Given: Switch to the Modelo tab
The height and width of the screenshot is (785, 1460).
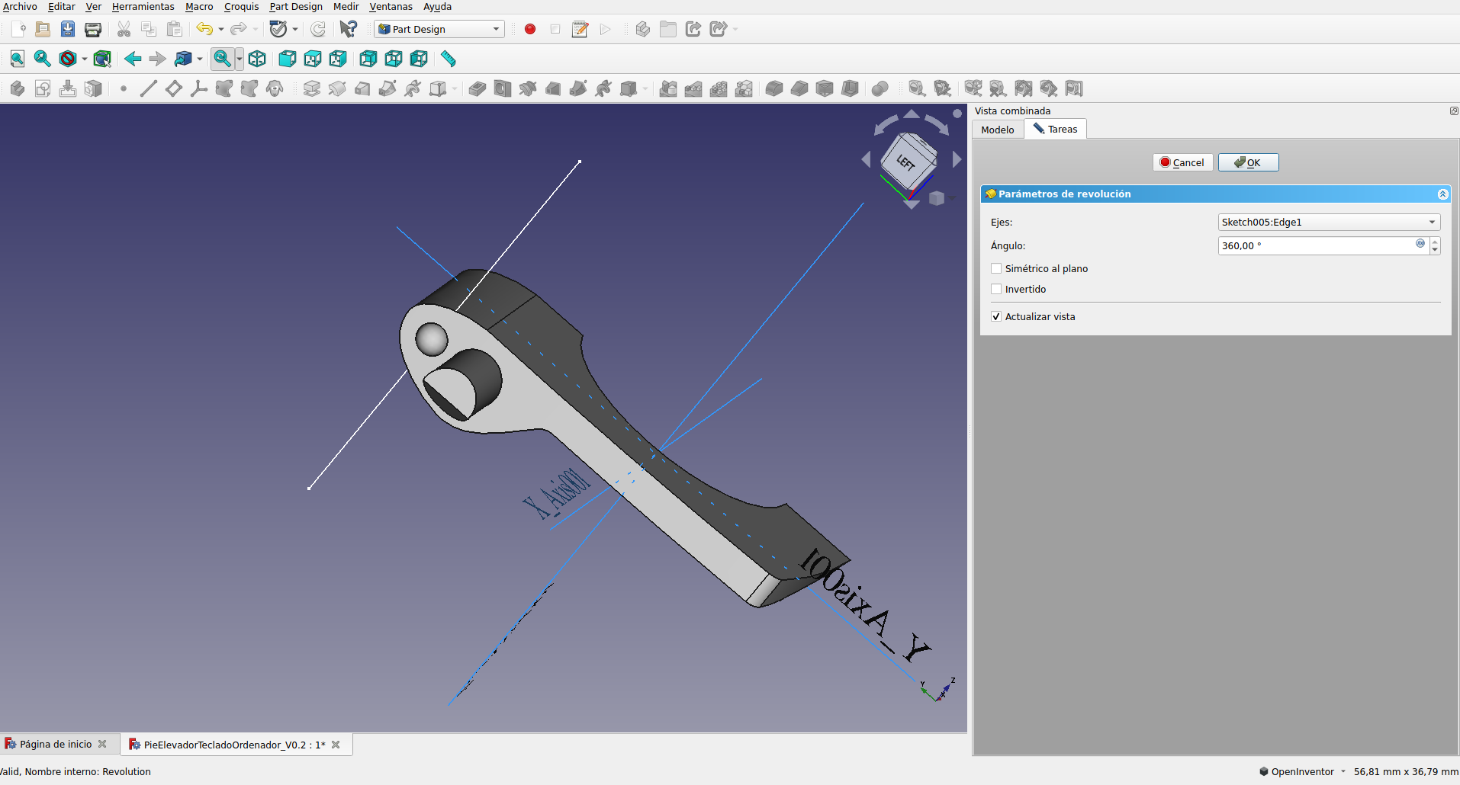Looking at the screenshot, I should 997,130.
